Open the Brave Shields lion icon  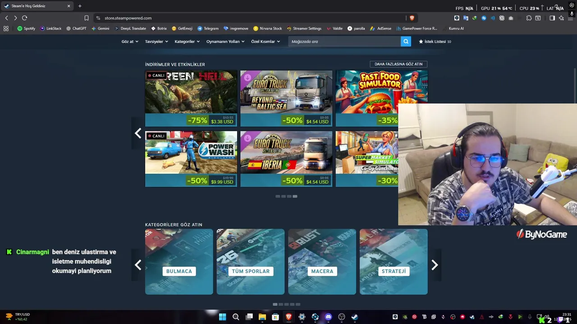412,18
